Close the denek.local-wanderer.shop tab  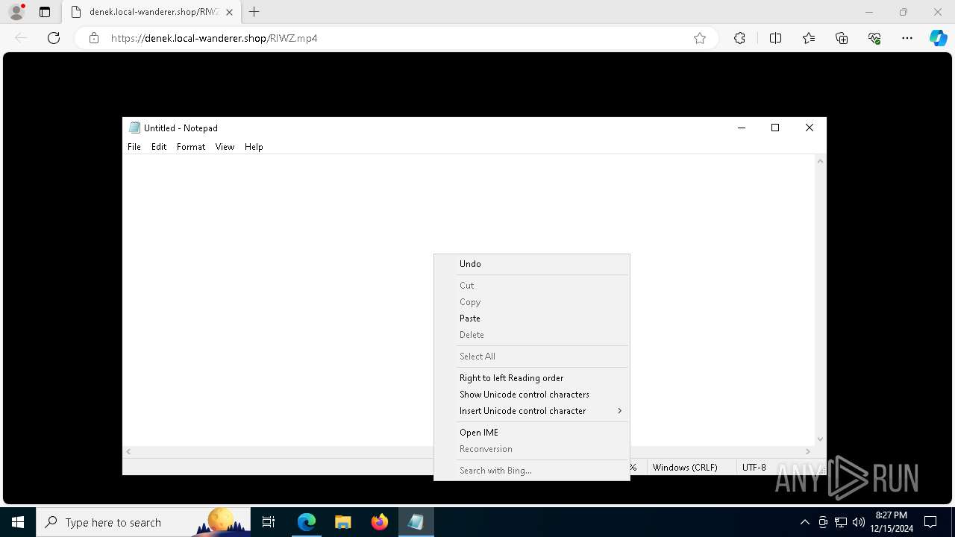tap(229, 12)
